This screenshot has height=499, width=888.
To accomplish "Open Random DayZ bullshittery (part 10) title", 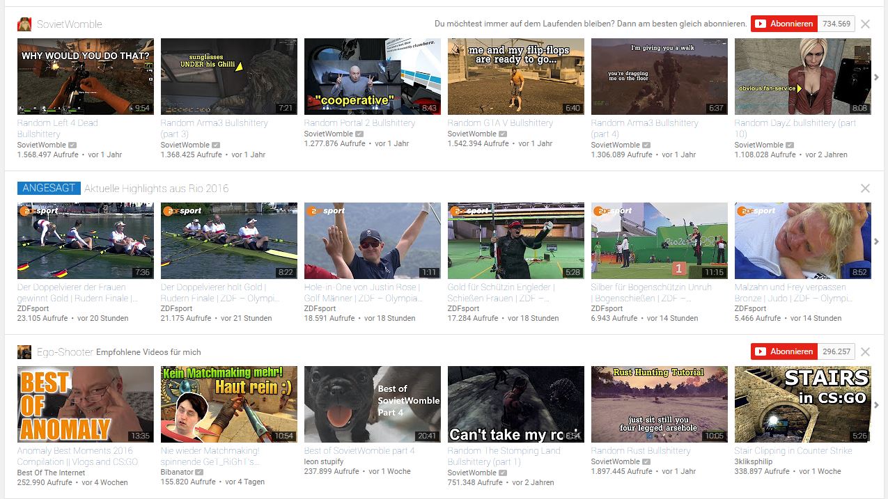I will 795,128.
